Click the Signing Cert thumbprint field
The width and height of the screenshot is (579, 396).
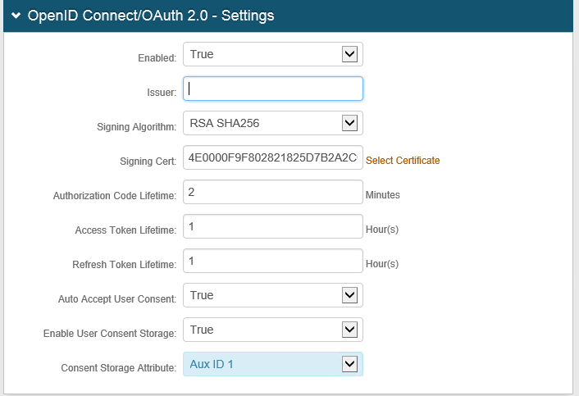[x=272, y=158]
